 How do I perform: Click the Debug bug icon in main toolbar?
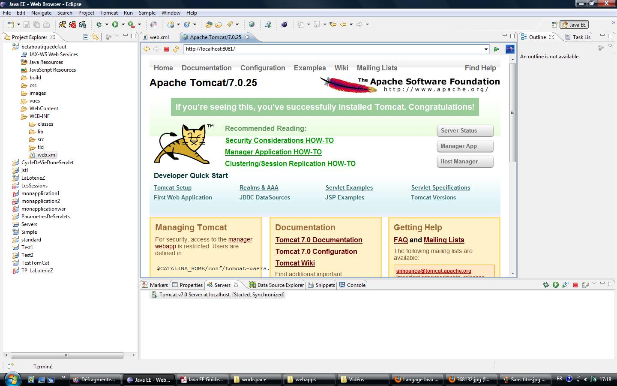99,24
